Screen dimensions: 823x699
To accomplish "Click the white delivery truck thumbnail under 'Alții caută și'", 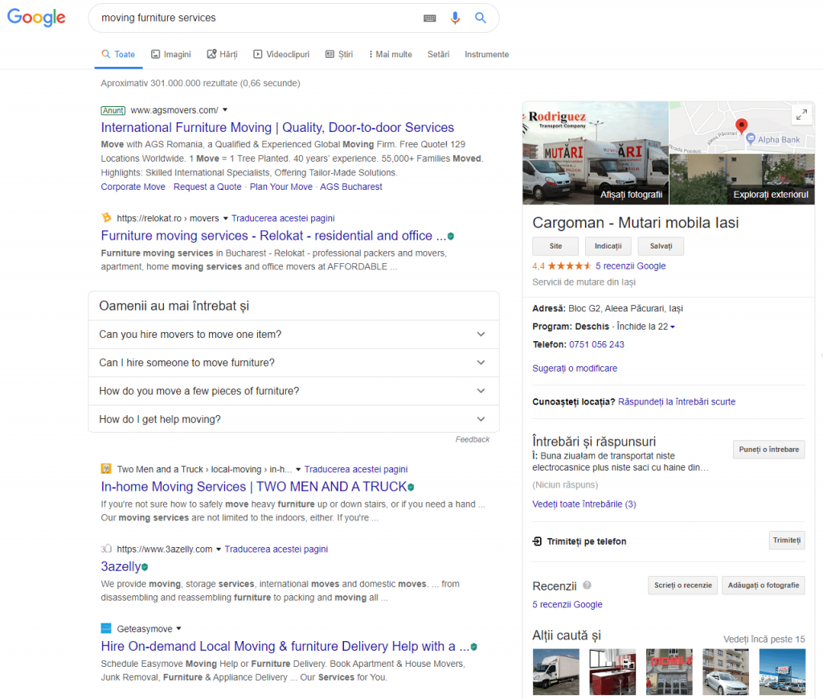I will tap(556, 672).
